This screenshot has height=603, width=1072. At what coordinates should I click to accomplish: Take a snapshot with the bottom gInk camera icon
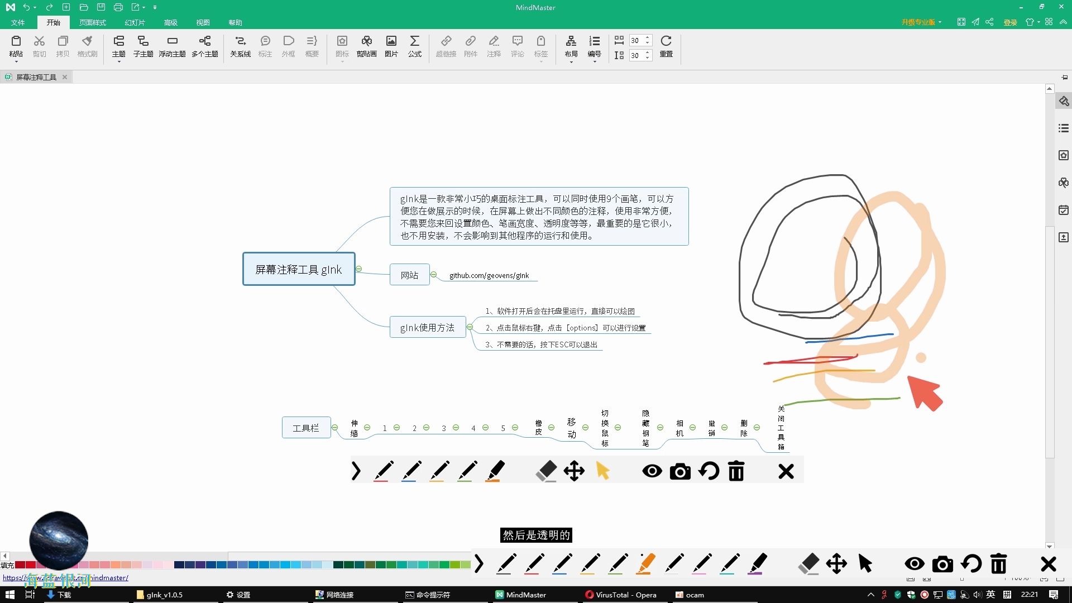tap(942, 564)
